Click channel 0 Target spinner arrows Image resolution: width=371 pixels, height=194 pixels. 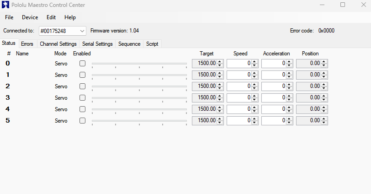(x=220, y=64)
